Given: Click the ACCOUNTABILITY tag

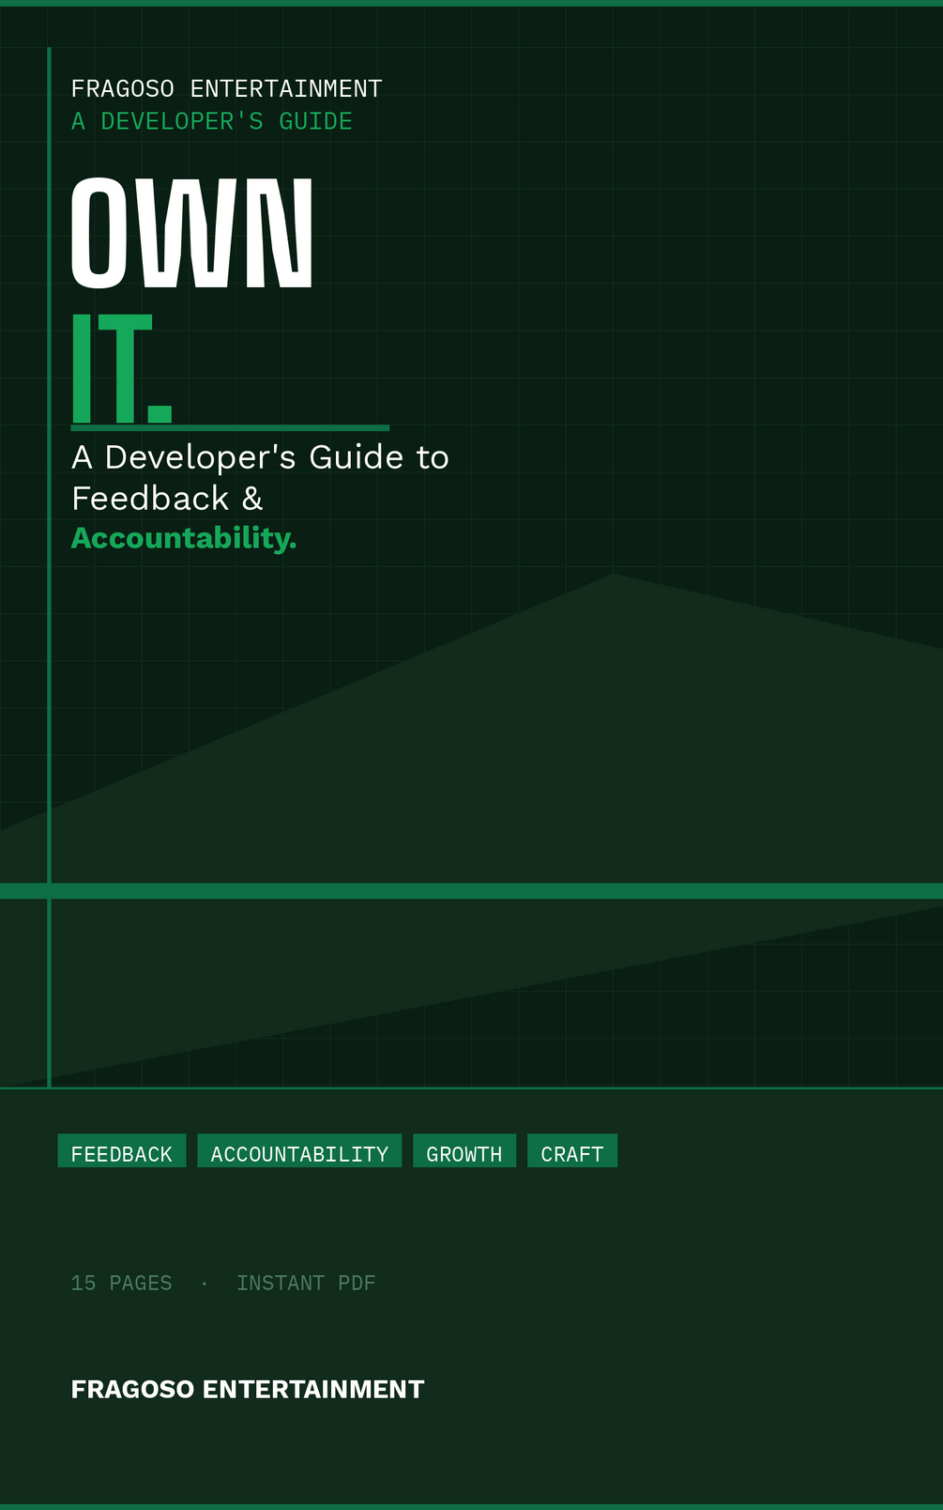Looking at the screenshot, I should (299, 1151).
